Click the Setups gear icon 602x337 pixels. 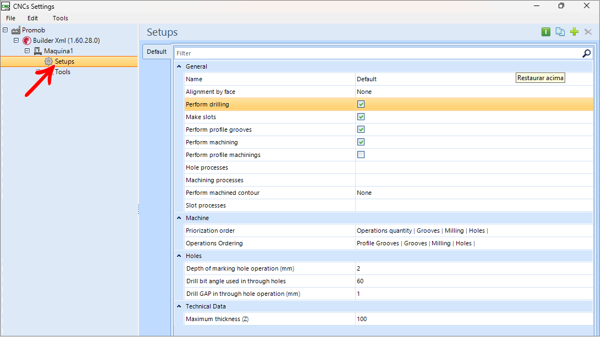point(48,61)
